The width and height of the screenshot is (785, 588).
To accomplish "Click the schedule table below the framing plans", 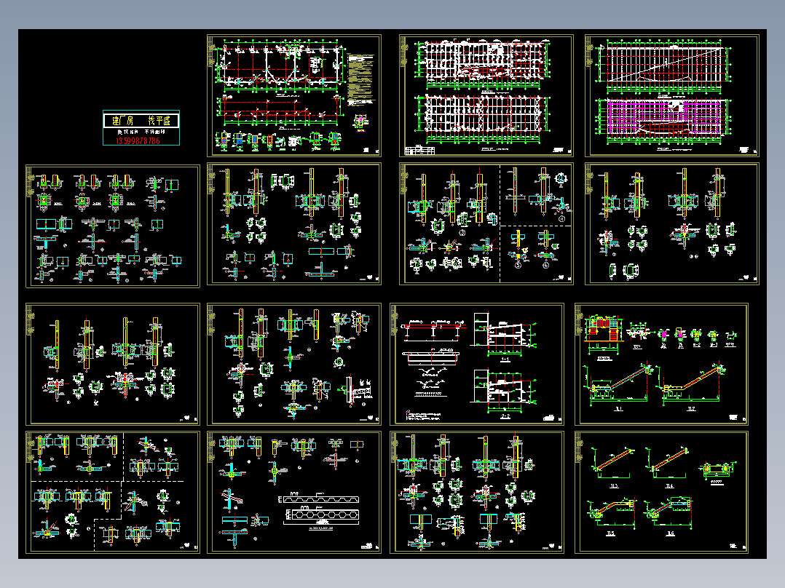I will (419, 151).
